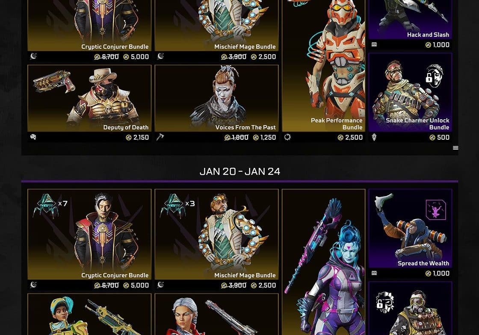Click the masked legend unlock icon on bottom-right tile
This screenshot has width=479, height=335.
[384, 302]
